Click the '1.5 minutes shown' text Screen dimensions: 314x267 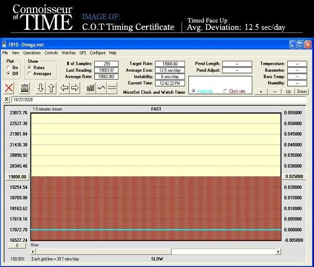click(x=48, y=109)
